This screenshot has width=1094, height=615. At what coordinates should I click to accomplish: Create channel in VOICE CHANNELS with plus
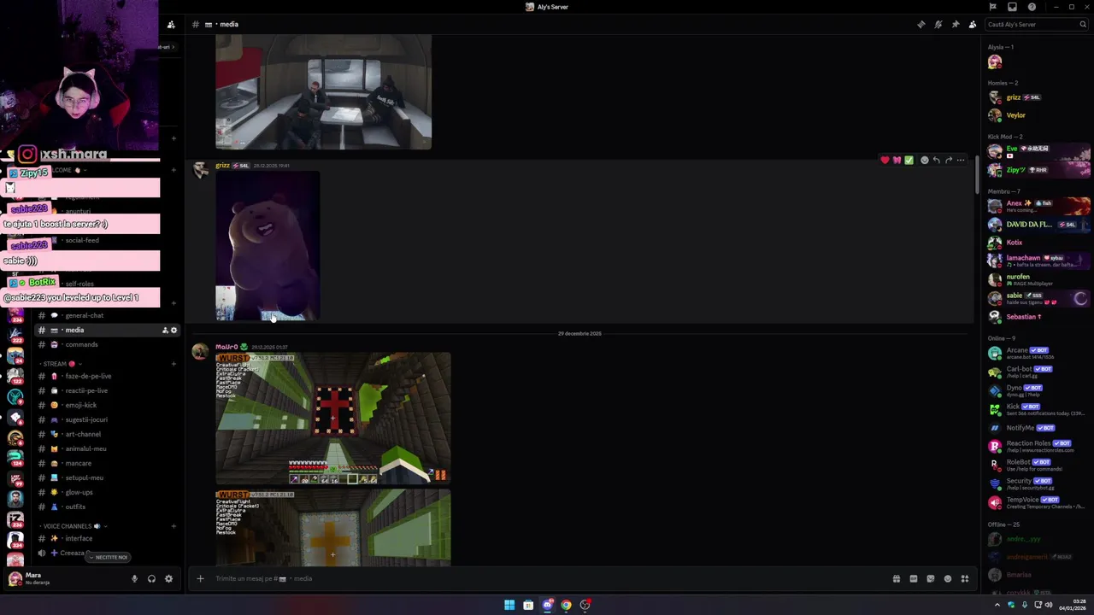coord(174,526)
